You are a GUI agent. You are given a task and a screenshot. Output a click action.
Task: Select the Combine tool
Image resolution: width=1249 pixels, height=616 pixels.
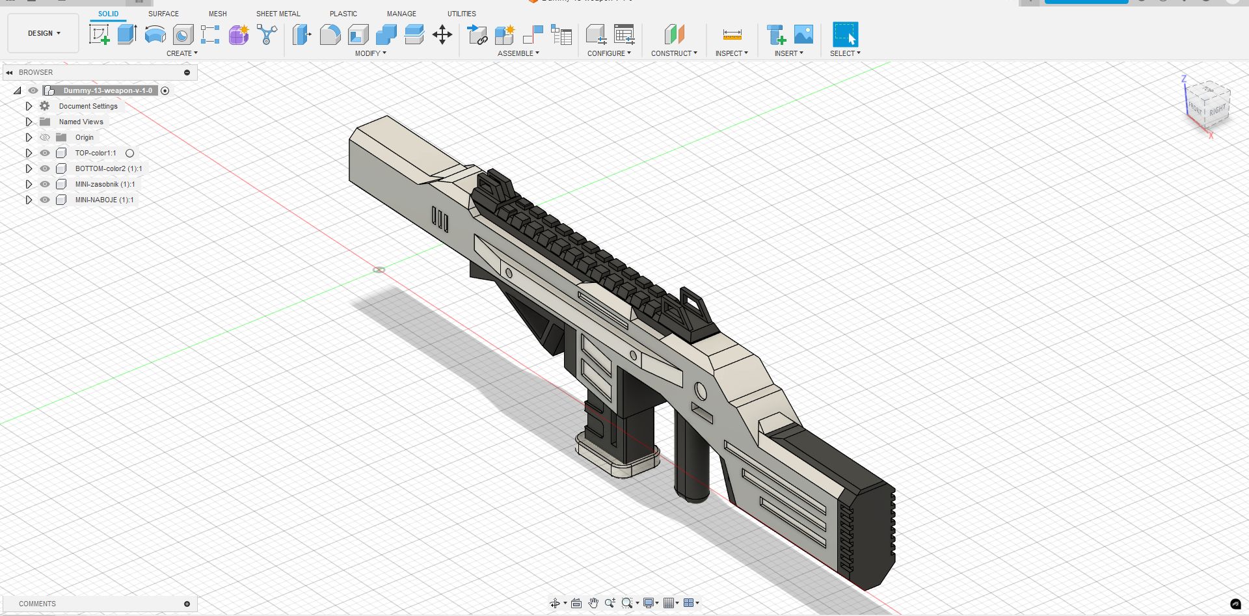(386, 34)
